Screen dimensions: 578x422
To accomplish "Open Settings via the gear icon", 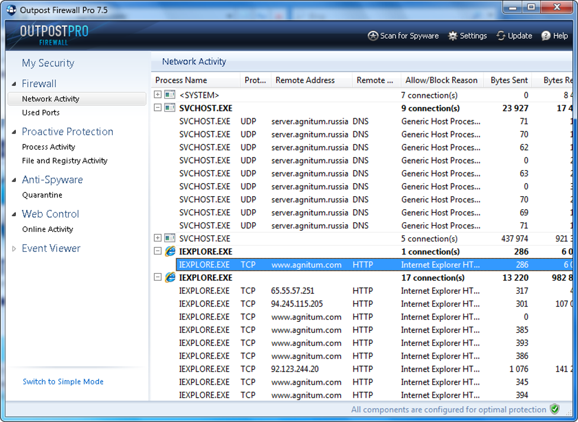I will 452,36.
